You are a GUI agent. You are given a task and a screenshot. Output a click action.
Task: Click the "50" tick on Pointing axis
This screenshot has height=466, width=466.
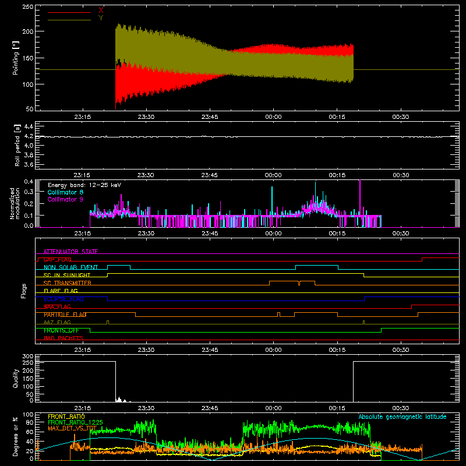30,109
